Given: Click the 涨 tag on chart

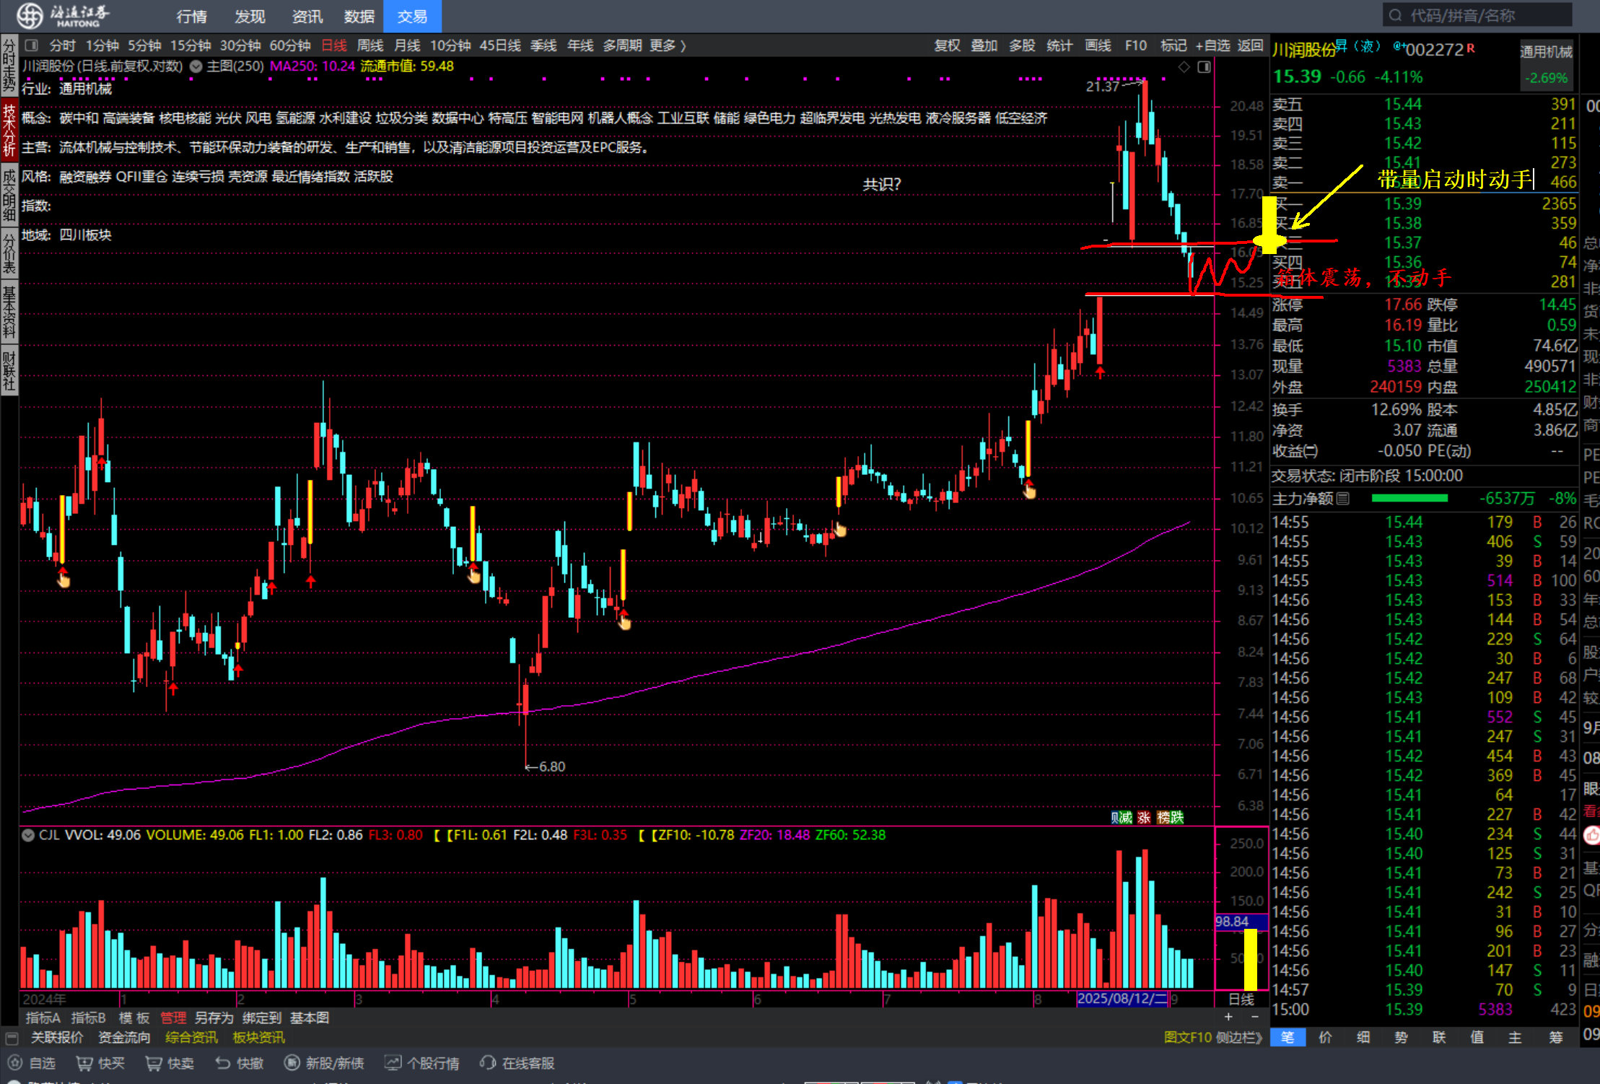Looking at the screenshot, I should tap(1144, 817).
